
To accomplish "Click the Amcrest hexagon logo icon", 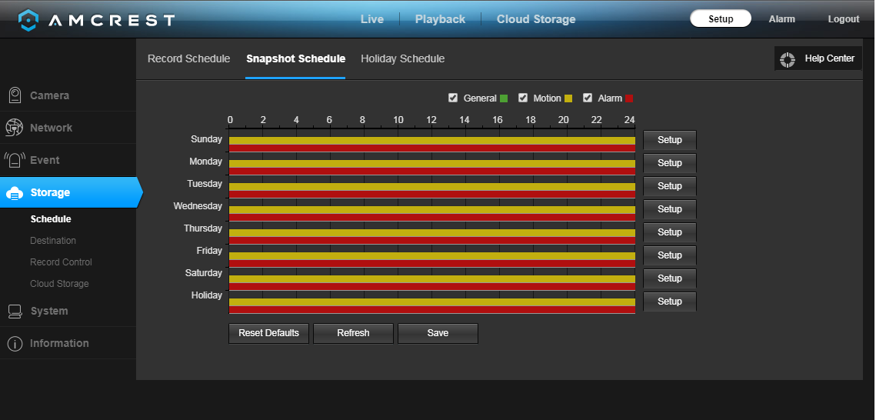I will click(28, 20).
